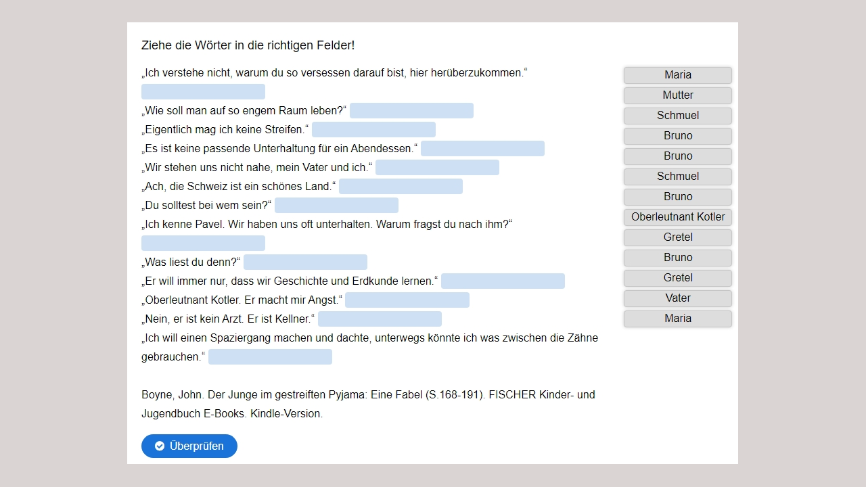Click the field following "Was liest du denn?"
This screenshot has width=866, height=487.
pyautogui.click(x=305, y=262)
